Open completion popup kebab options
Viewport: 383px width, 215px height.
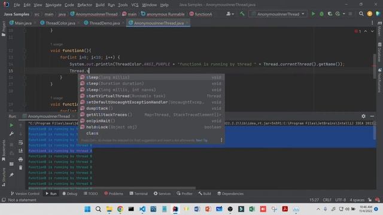[x=221, y=140]
